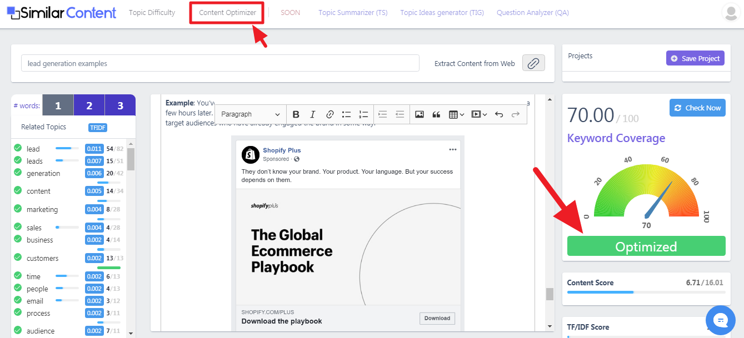Viewport: 744px width, 338px height.
Task: Click the lead generation examples input field
Action: [220, 63]
